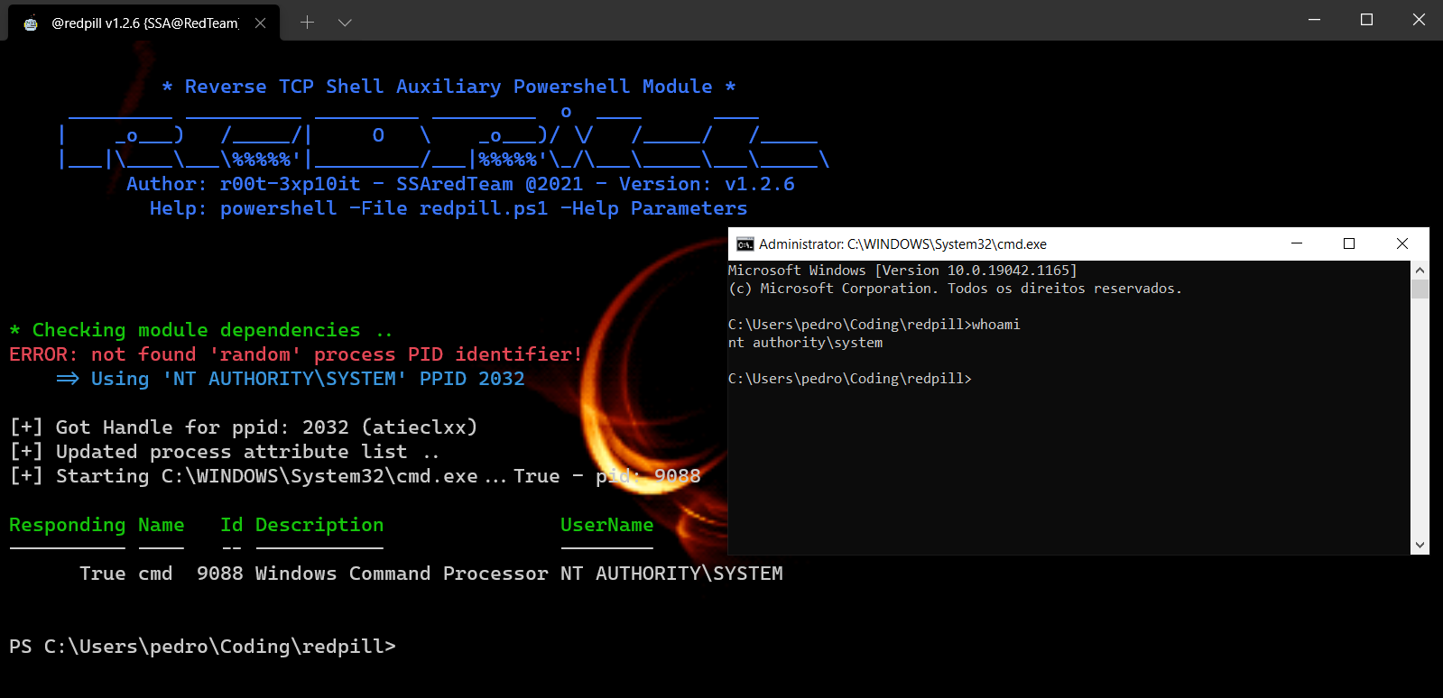Click the 'Using NT AUTHORITY\SYSTEM' PPID line
The height and width of the screenshot is (698, 1443).
point(290,379)
